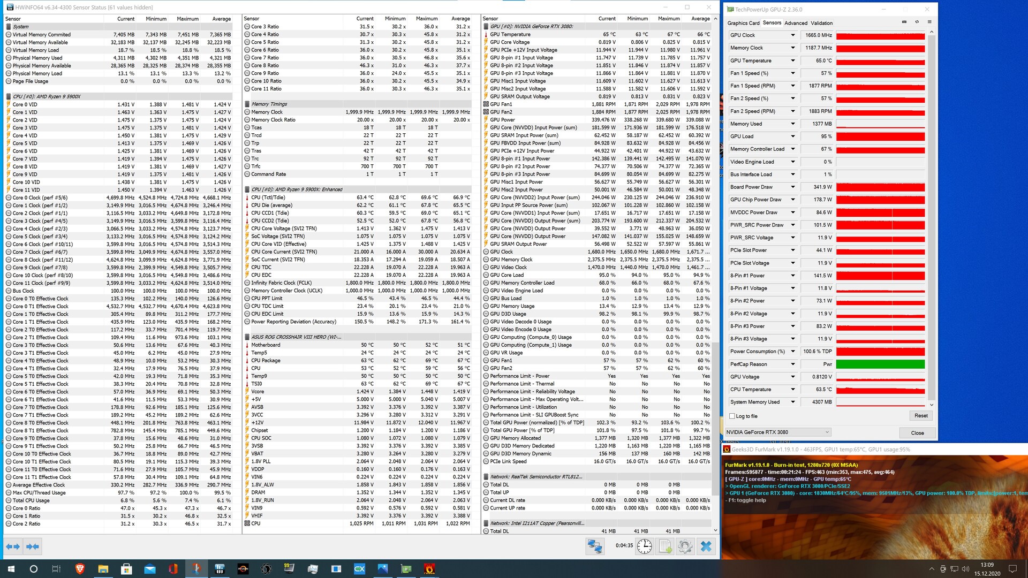Open HWiNFO sensor settings gear icon
Screen dimensions: 1028x578
[685, 546]
